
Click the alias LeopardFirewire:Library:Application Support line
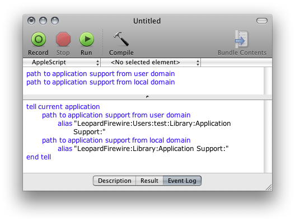coord(143,149)
